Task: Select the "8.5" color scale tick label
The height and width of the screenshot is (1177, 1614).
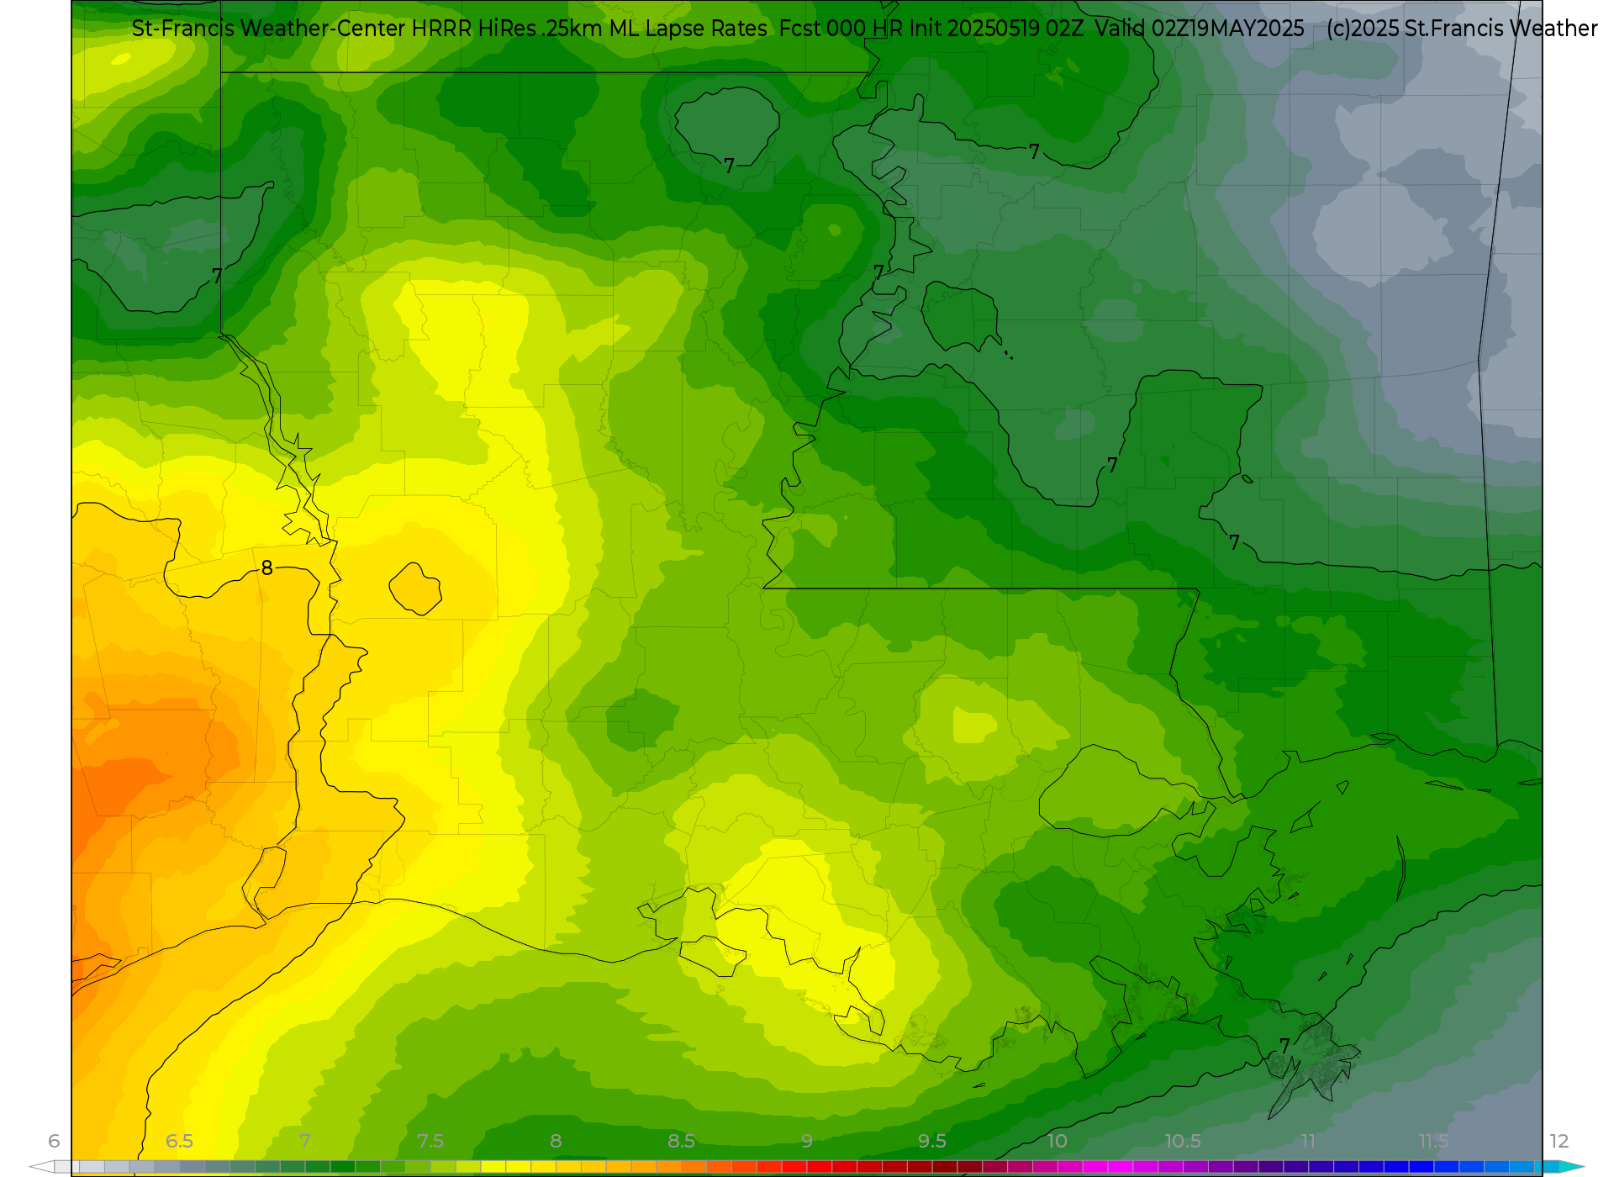Action: pos(681,1141)
